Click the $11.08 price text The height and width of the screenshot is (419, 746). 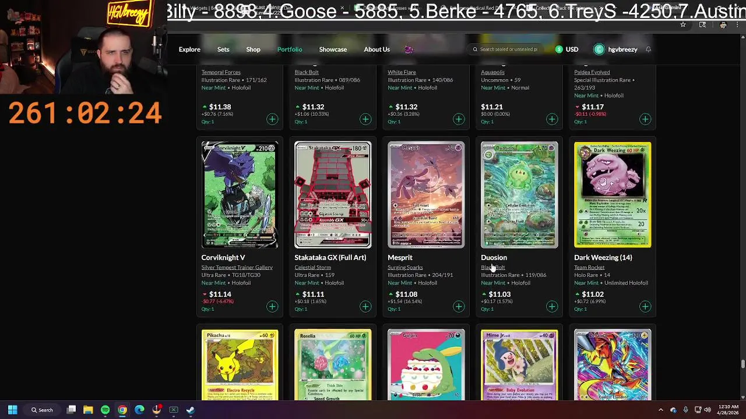[406, 294]
